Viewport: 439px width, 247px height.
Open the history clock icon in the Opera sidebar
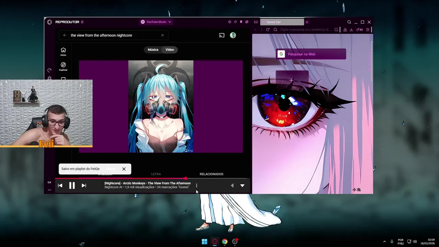49,70
